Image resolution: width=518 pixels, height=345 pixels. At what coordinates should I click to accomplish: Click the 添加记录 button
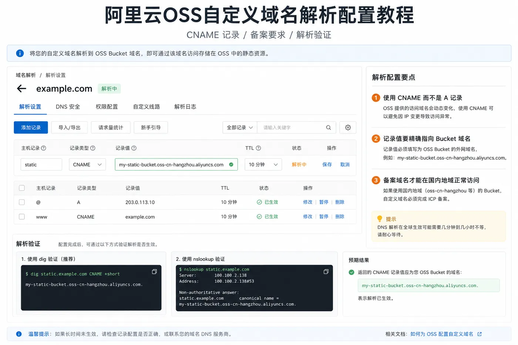[31, 128]
